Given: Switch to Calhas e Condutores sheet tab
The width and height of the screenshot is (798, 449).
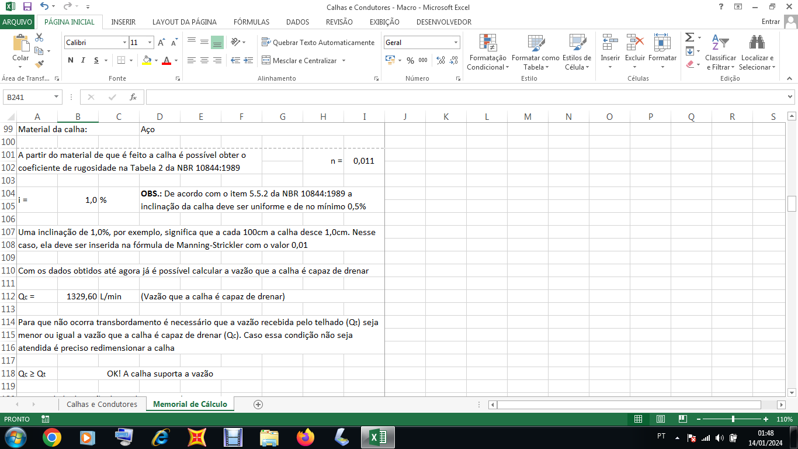Looking at the screenshot, I should (102, 404).
